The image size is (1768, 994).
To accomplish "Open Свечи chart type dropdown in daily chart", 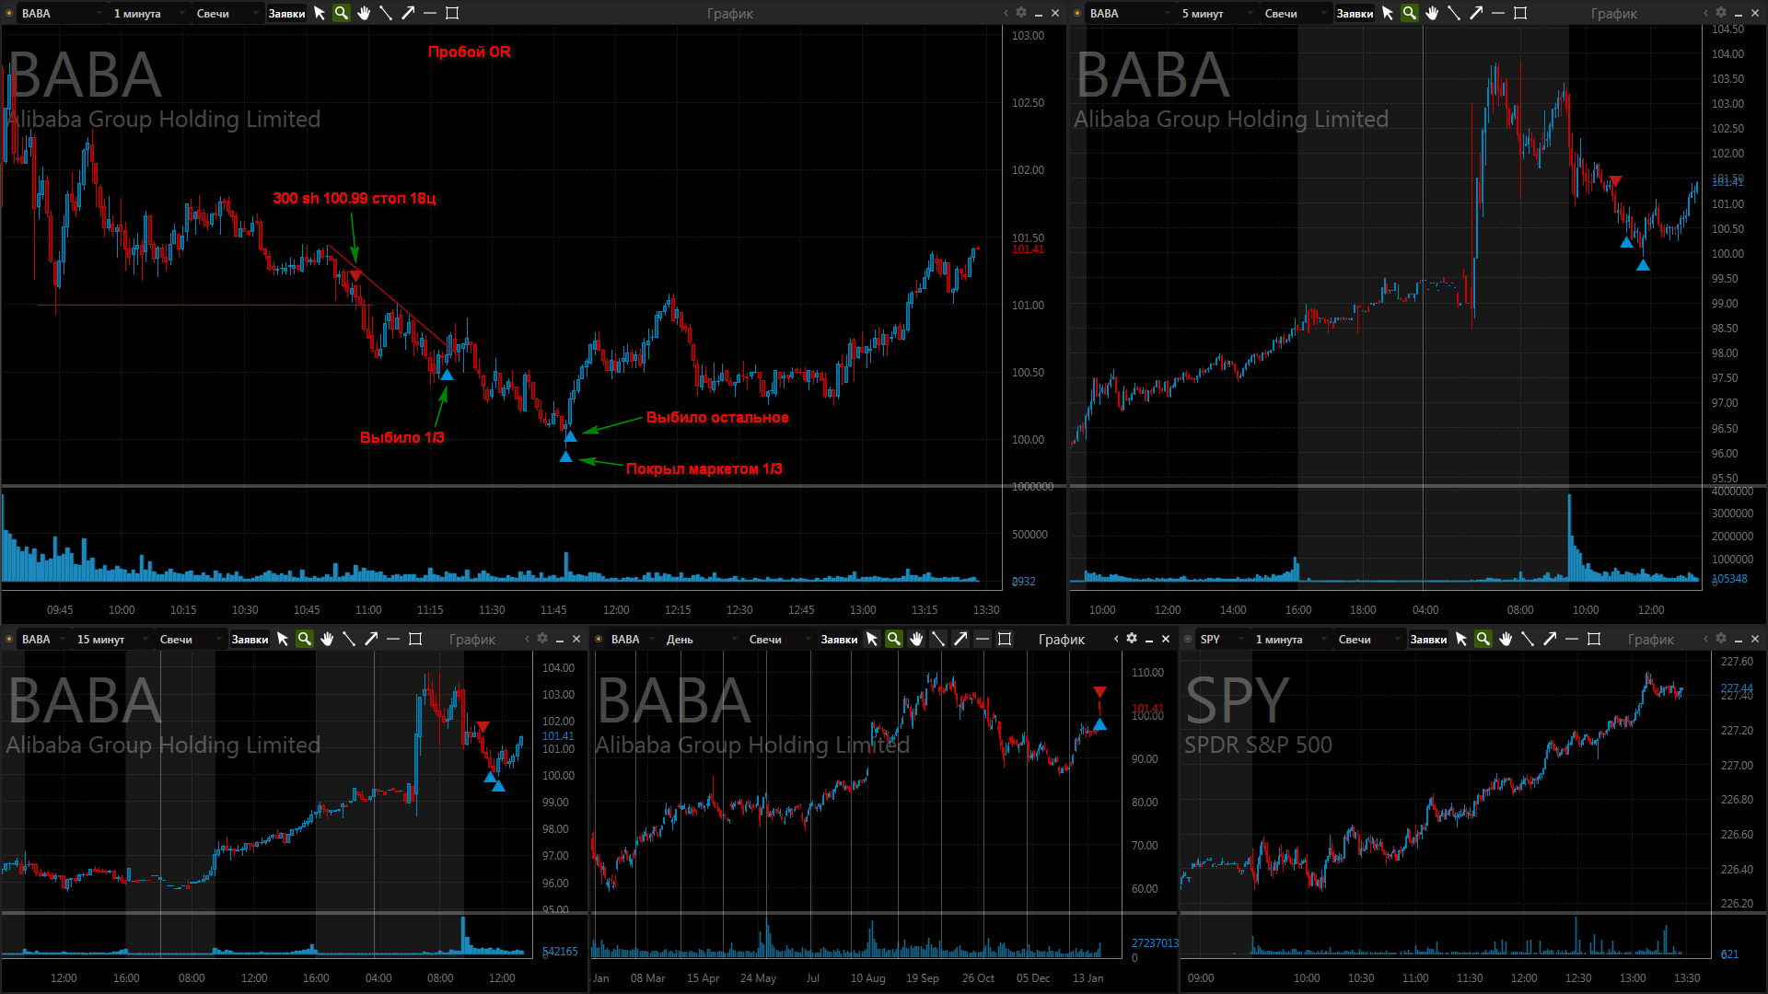I will (779, 640).
